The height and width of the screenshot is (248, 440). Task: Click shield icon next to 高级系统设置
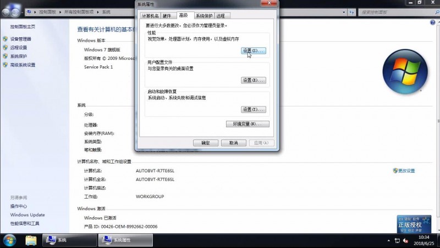click(x=5, y=65)
